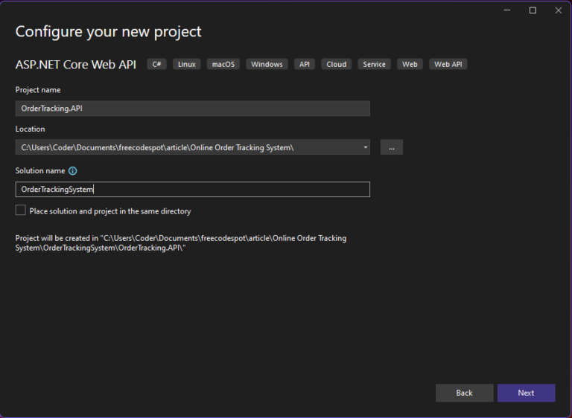The width and height of the screenshot is (572, 418).
Task: Click into the Project name field
Action: point(192,109)
